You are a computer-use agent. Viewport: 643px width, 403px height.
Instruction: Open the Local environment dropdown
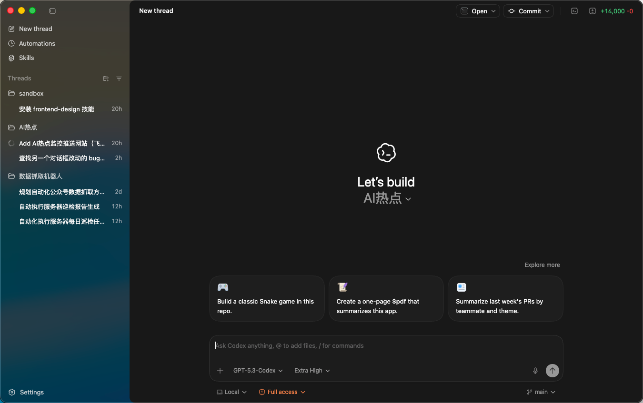coord(232,392)
